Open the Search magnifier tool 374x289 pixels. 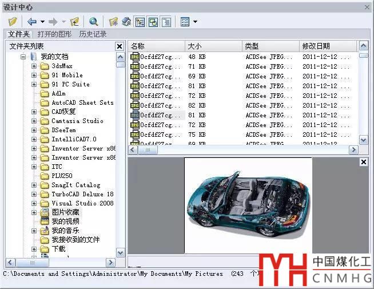coord(94,22)
